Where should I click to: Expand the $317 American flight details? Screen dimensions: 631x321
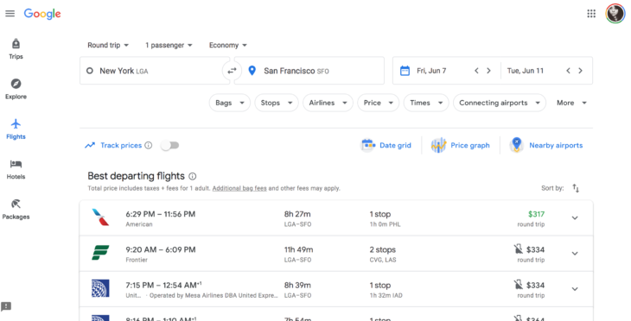tap(575, 218)
